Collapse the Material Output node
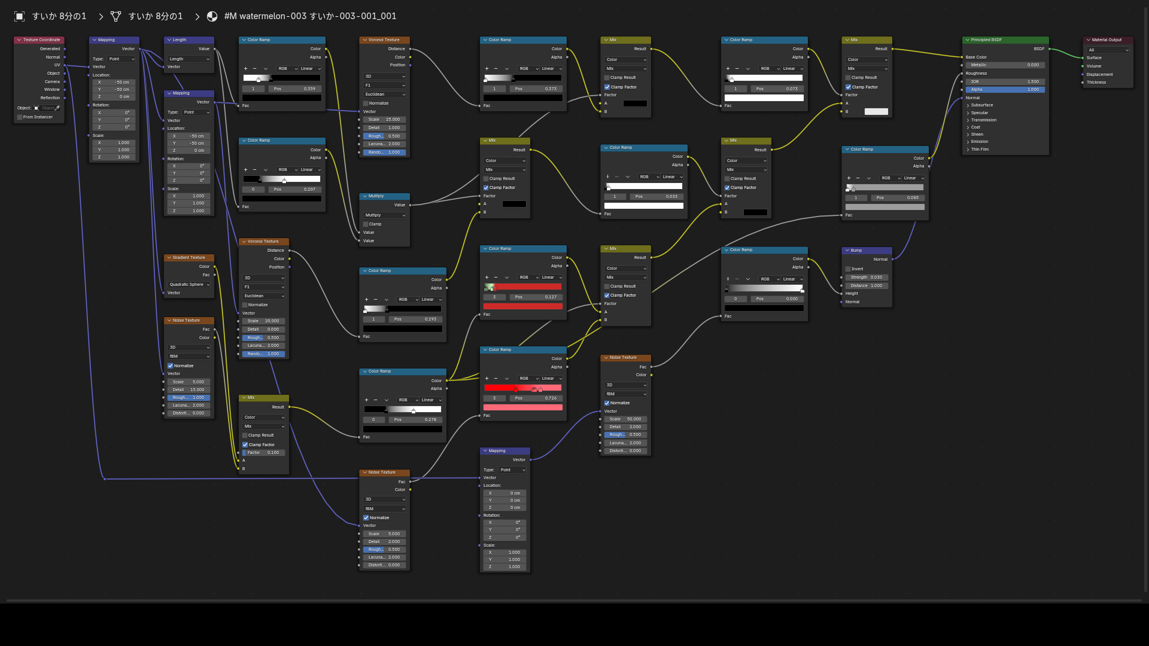The height and width of the screenshot is (646, 1149). point(1089,40)
